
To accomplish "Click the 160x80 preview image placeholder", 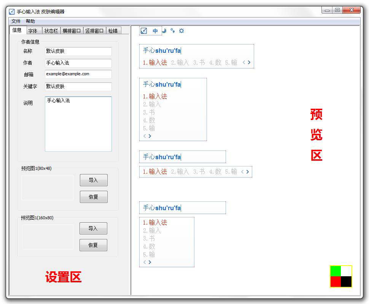I will click(48, 237).
